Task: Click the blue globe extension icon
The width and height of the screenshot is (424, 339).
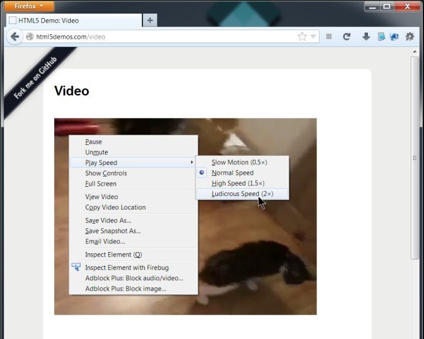Action: click(394, 37)
